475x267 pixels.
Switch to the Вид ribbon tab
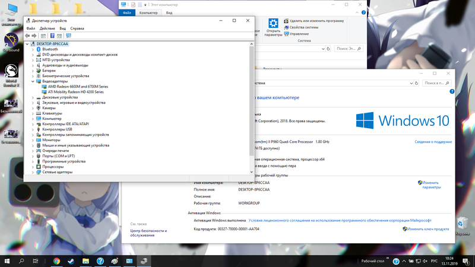tap(169, 12)
